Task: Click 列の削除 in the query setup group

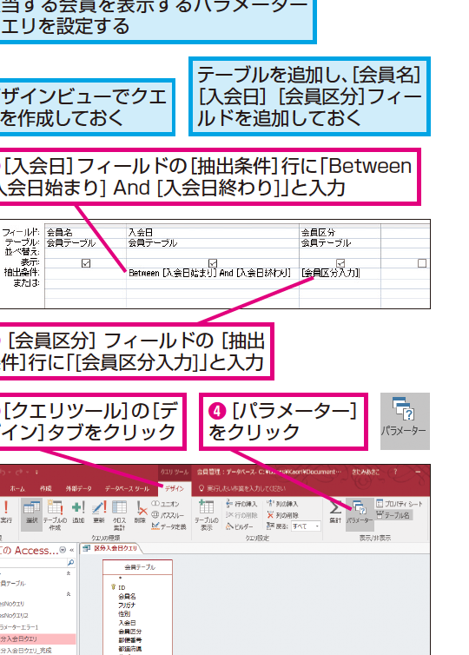Action: point(282,515)
